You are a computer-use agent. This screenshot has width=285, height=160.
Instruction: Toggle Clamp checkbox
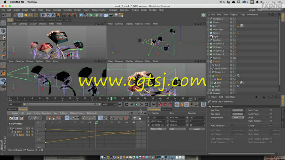tap(271, 126)
